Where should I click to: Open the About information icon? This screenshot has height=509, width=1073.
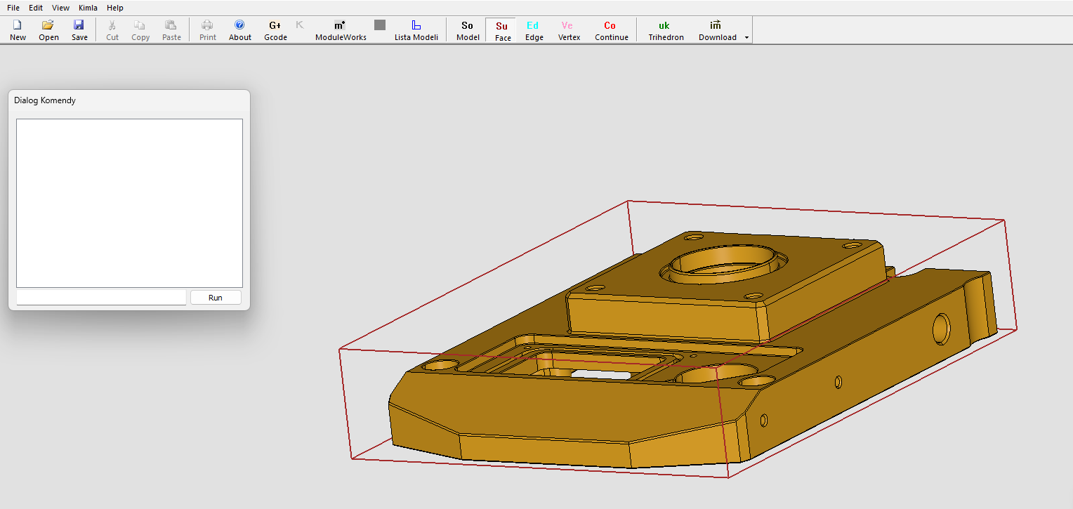click(239, 30)
